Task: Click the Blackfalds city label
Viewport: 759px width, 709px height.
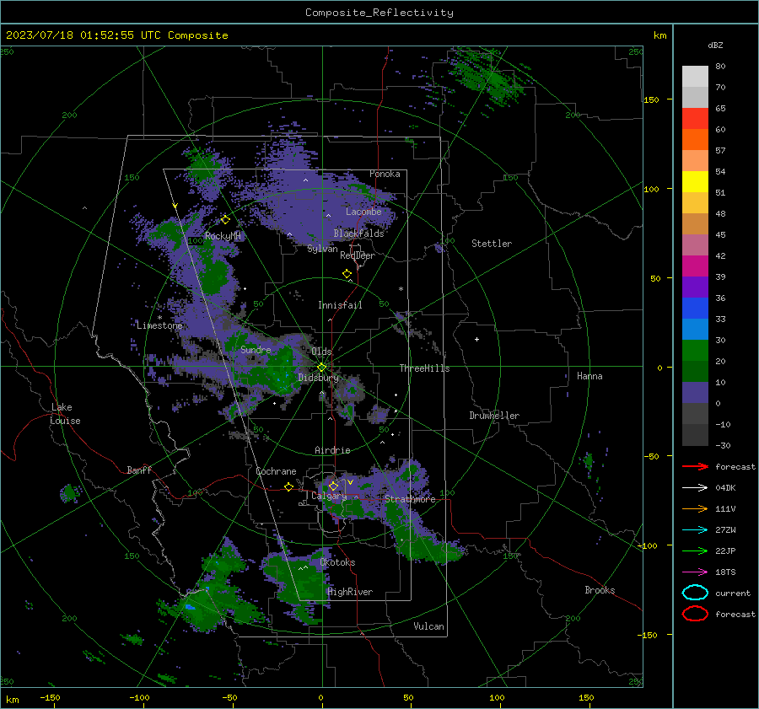Action: pos(358,234)
